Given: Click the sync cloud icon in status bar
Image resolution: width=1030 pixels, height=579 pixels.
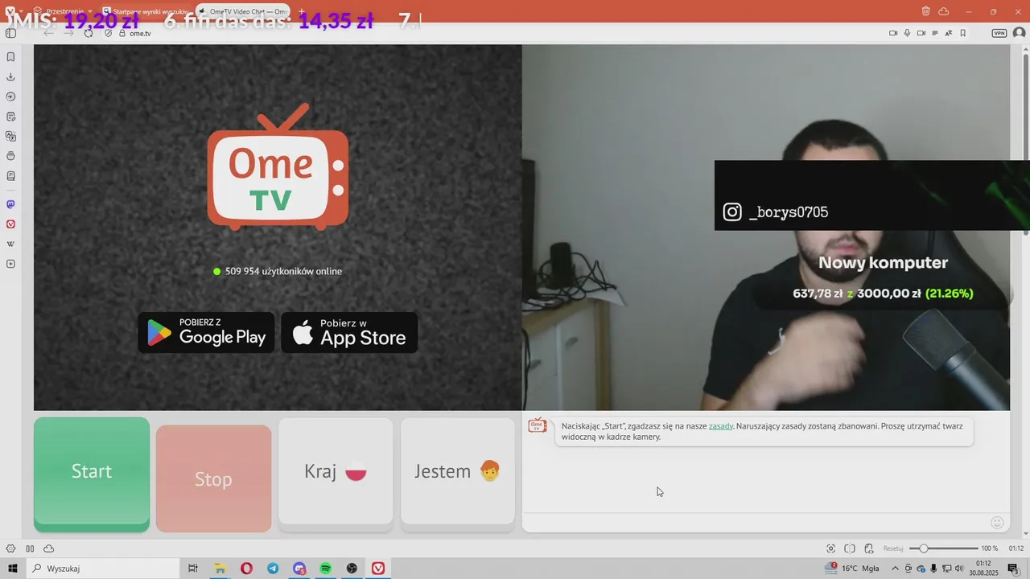Looking at the screenshot, I should coord(49,548).
